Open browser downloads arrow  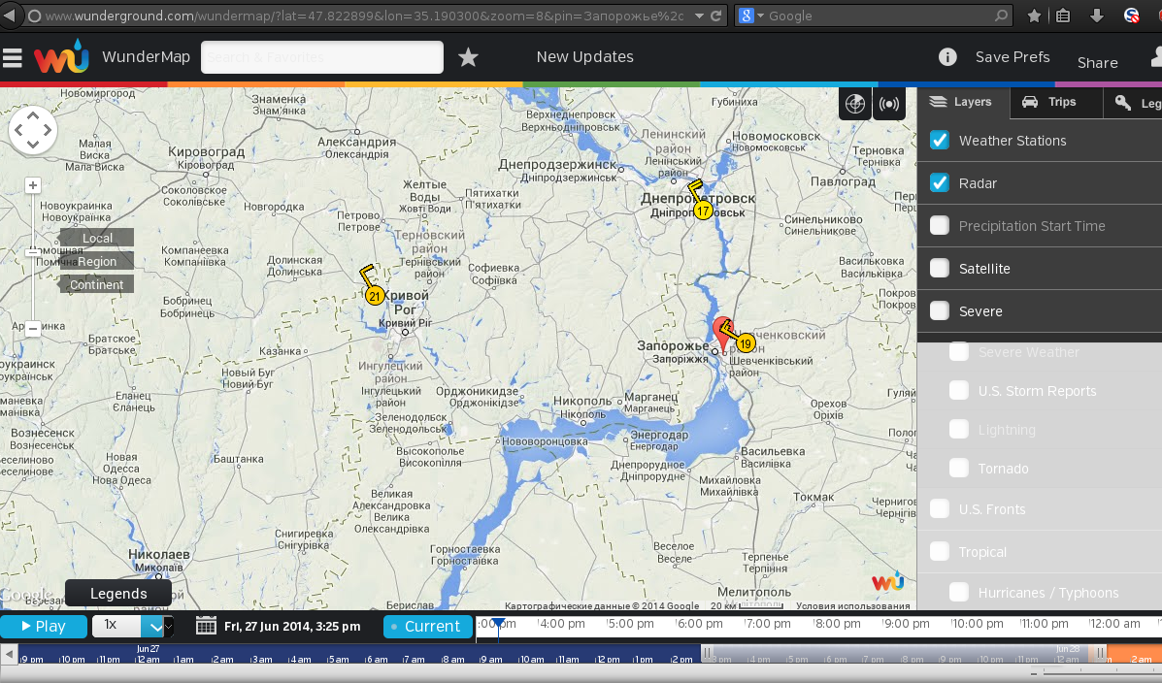click(1096, 16)
